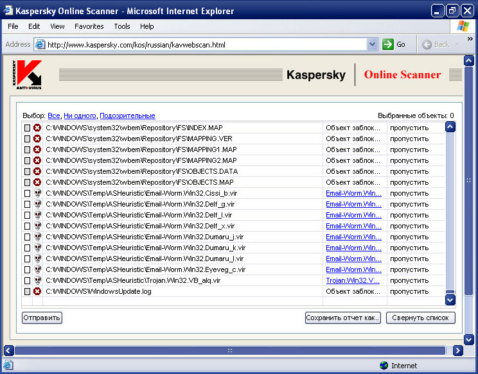478x374 pixels.
Task: Click the page scroll left arrow
Action: point(9,350)
